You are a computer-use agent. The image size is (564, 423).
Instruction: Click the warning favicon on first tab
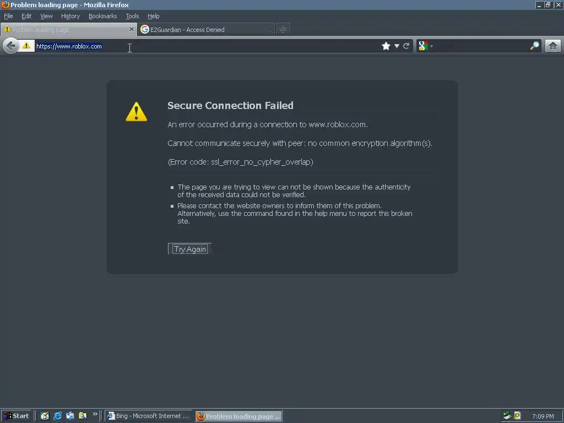(7, 29)
